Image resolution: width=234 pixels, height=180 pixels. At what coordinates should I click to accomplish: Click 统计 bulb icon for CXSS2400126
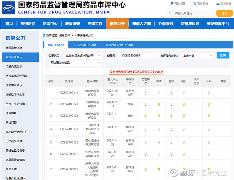[184, 143]
